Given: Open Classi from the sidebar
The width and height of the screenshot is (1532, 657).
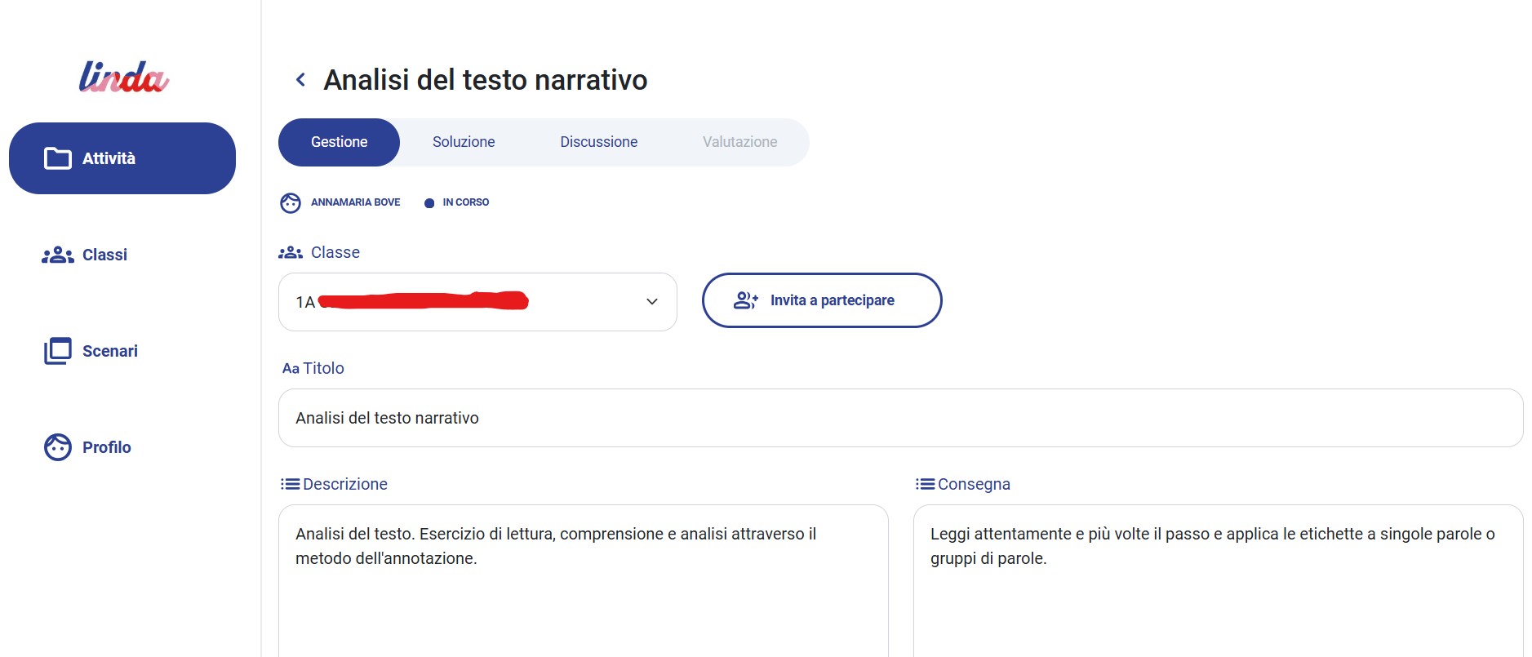Looking at the screenshot, I should pos(104,255).
